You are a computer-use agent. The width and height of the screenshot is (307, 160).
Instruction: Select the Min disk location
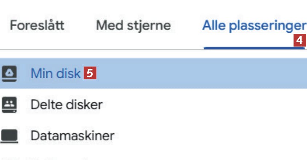click(x=55, y=74)
